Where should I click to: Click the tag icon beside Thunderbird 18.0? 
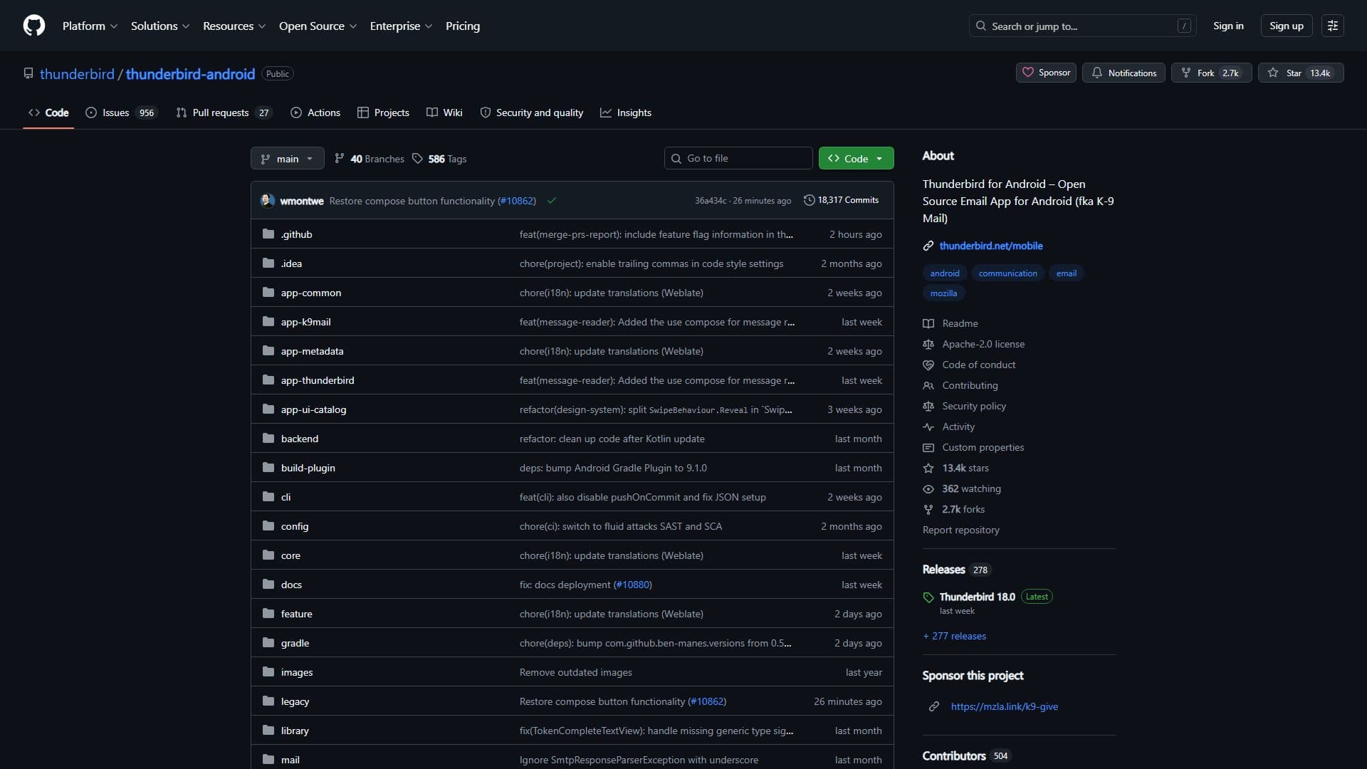pos(928,597)
